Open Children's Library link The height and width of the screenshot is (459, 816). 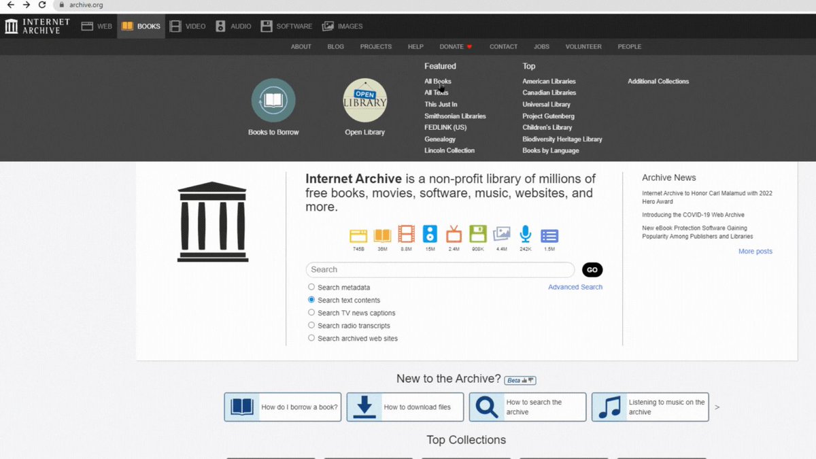547,128
